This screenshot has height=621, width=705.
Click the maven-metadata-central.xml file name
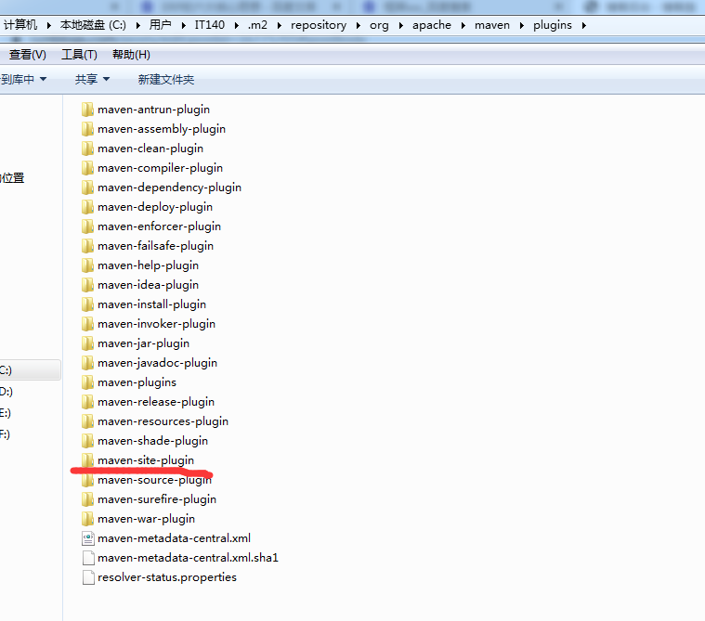click(x=174, y=538)
